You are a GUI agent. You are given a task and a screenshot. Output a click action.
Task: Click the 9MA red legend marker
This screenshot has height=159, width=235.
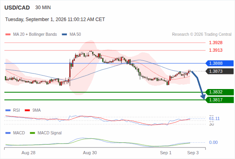point(27,111)
